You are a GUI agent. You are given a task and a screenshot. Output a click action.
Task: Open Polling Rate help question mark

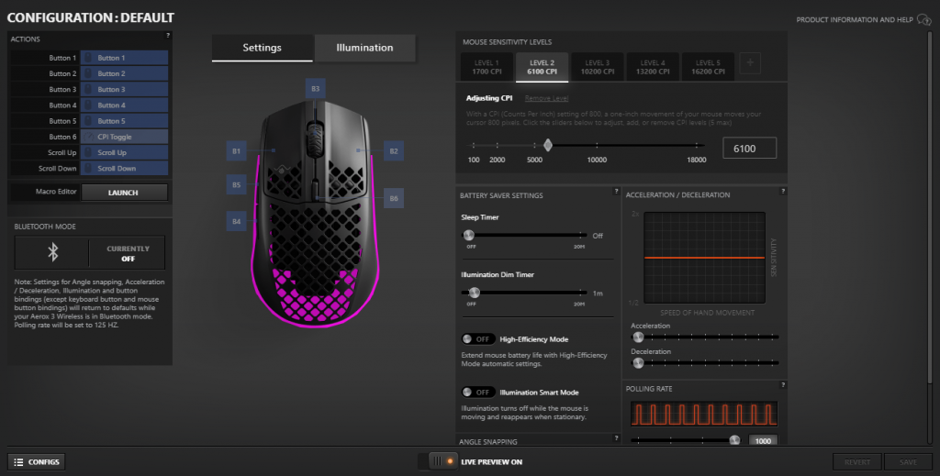point(783,385)
